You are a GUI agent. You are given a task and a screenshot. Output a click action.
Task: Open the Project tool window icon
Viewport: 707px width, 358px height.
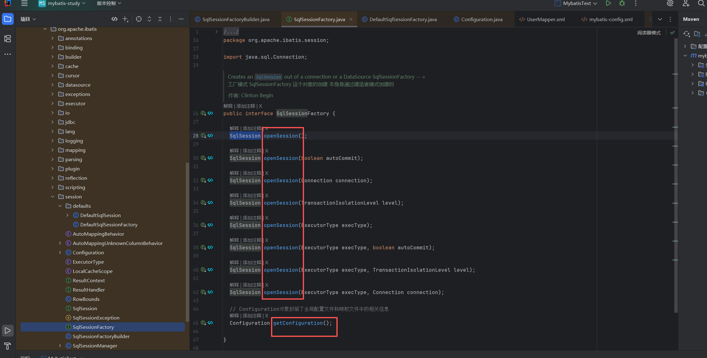tap(8, 19)
